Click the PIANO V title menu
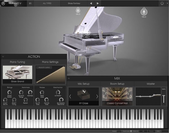 click(17, 3)
